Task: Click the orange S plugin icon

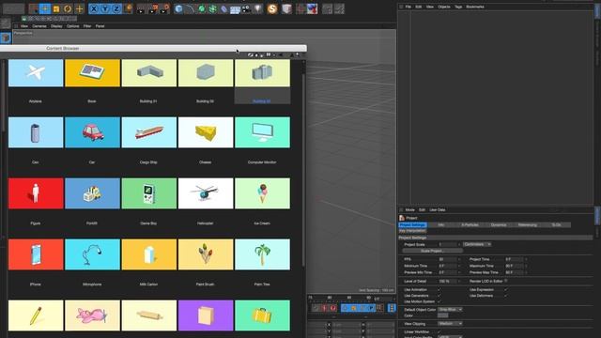Action: click(x=272, y=8)
